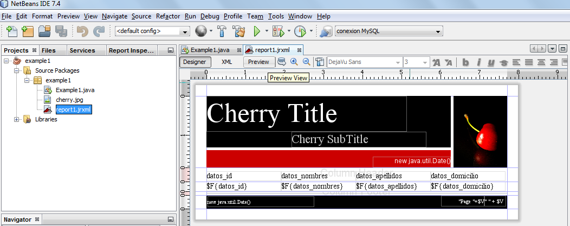Switch to the Example1.java editor tab

(210, 50)
